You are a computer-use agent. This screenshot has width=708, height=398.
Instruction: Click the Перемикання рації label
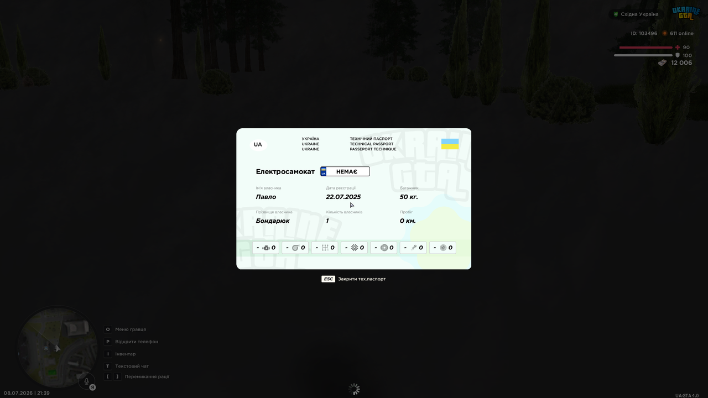point(147,376)
